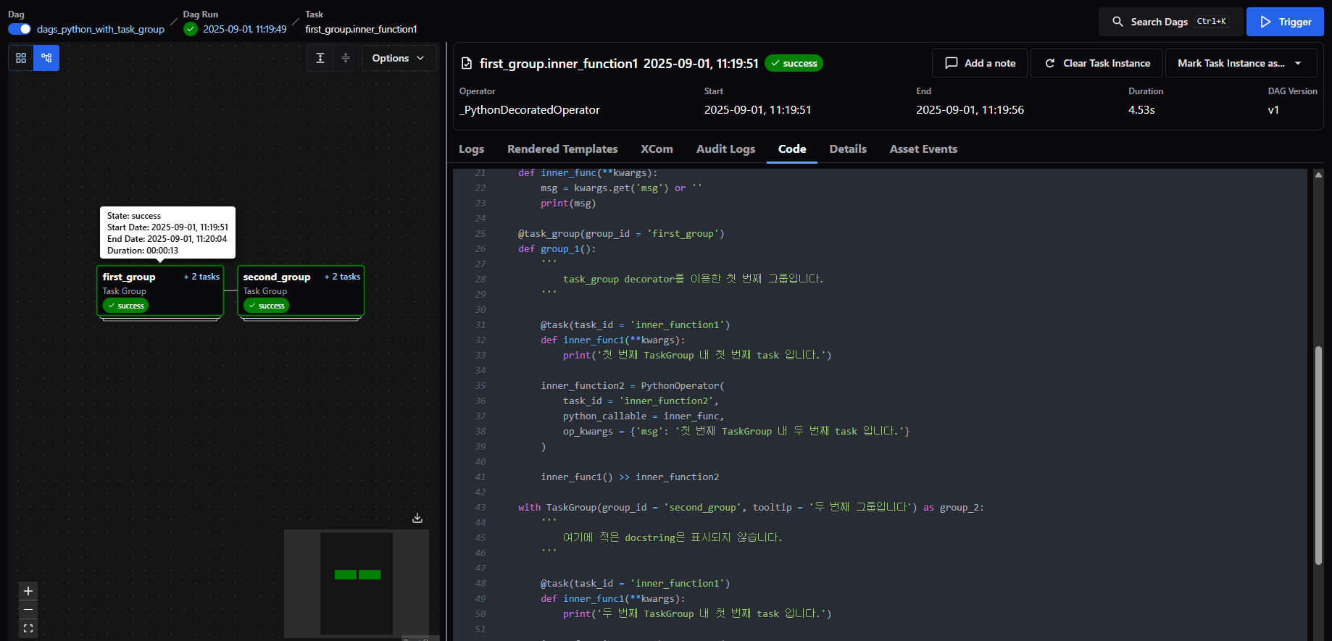Click the search magnifier icon
Image resolution: width=1332 pixels, height=641 pixels.
[x=1118, y=22]
